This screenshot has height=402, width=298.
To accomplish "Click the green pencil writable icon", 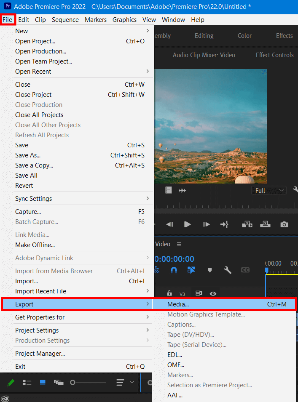I will (x=11, y=383).
